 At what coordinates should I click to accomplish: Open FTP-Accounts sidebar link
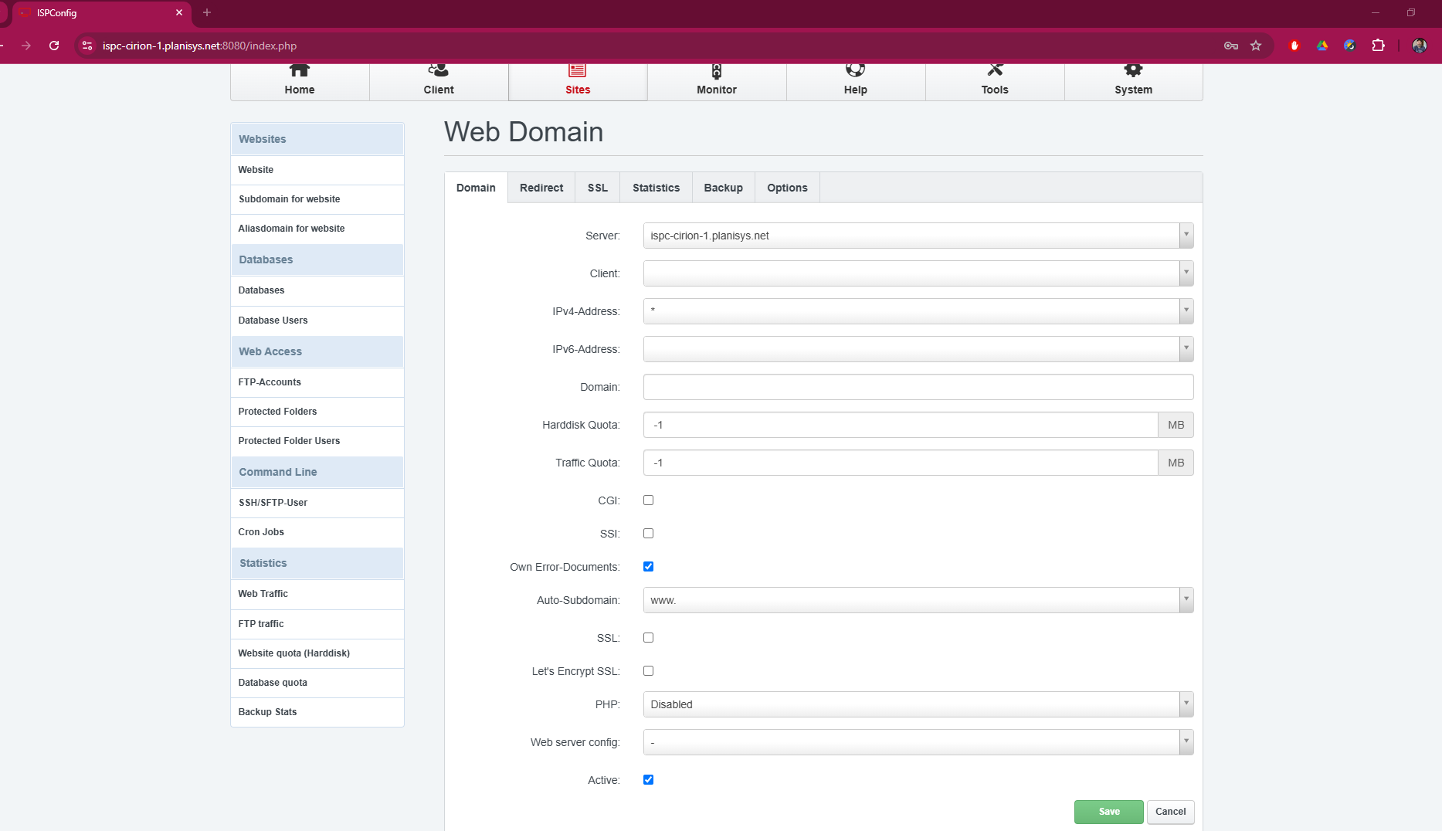(x=317, y=382)
